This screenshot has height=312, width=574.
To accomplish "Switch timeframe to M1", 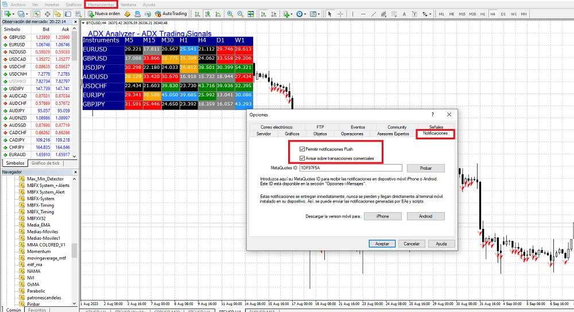I will [x=441, y=14].
